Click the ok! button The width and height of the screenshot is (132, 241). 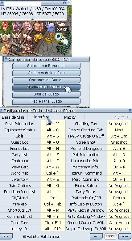[x=96, y=236]
